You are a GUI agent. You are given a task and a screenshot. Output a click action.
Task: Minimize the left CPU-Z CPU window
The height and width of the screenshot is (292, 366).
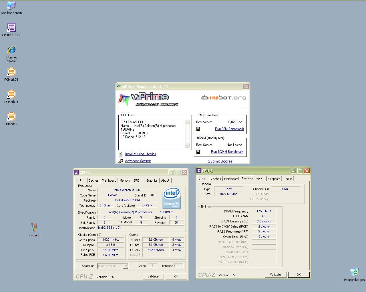coord(171,172)
